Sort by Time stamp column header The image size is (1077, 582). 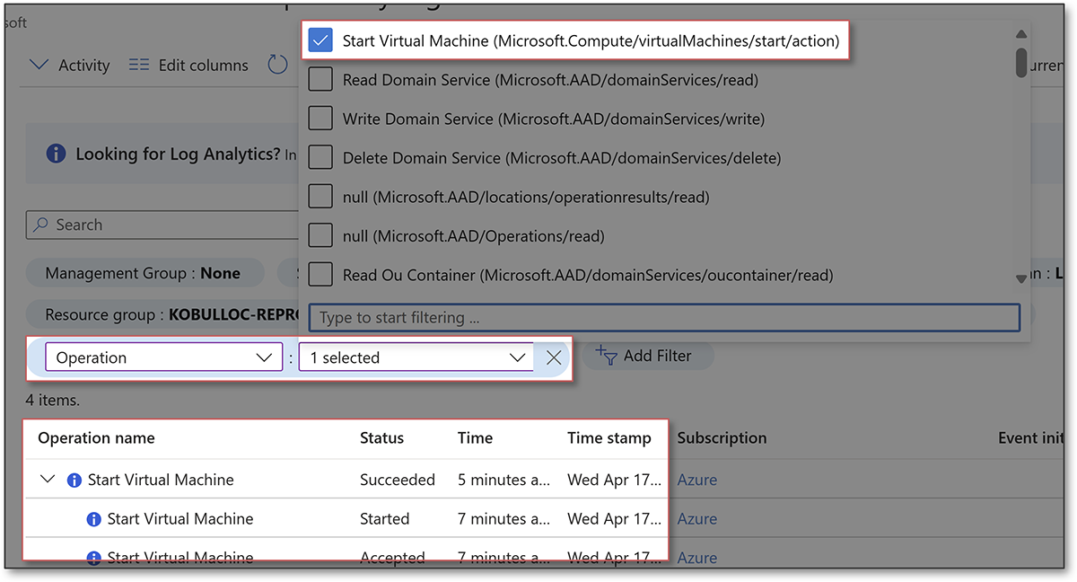[609, 438]
